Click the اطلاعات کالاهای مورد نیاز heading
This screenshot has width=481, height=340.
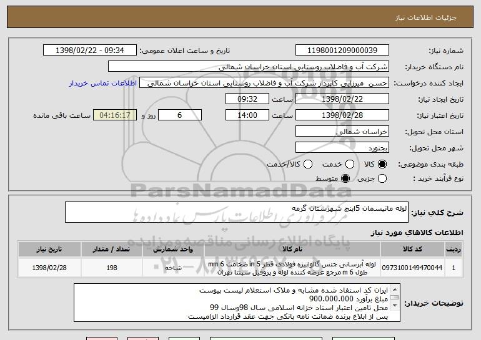417,233
